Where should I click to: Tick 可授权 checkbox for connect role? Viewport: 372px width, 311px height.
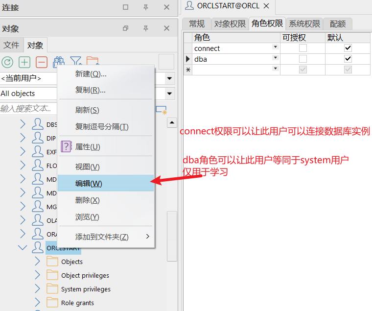click(303, 48)
